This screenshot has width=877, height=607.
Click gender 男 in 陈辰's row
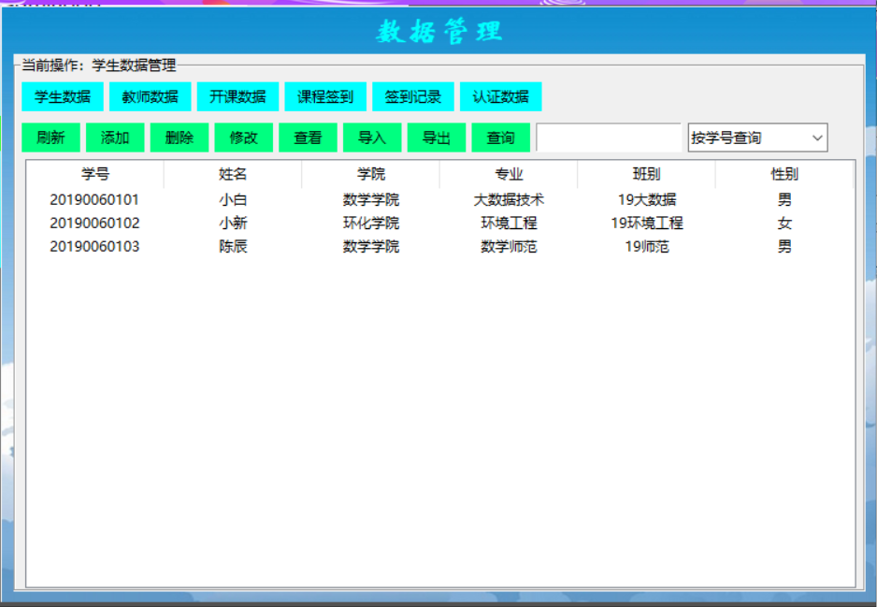[x=784, y=247]
